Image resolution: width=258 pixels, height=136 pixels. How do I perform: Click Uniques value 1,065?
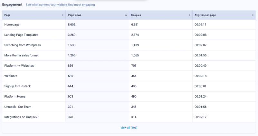[135, 55]
